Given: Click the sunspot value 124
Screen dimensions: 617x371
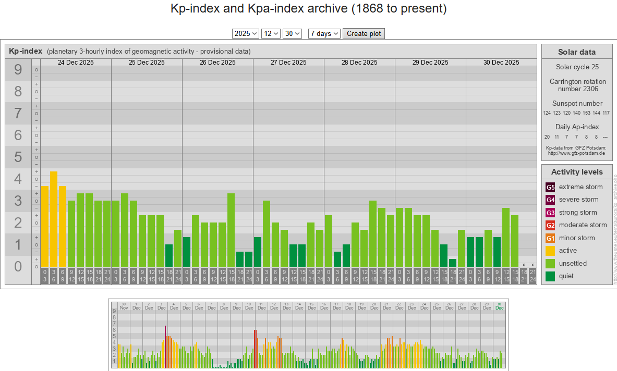Looking at the screenshot, I should (x=547, y=113).
